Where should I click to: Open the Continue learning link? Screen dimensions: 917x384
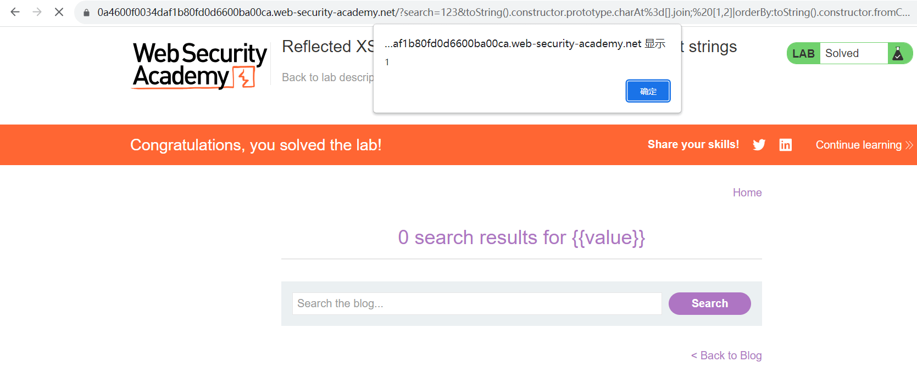(858, 145)
